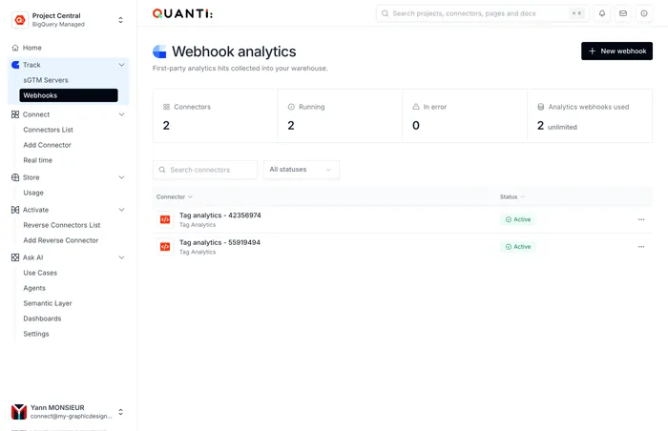The image size is (668, 431).
Task: Open Semantic Layer page
Action: pos(48,303)
